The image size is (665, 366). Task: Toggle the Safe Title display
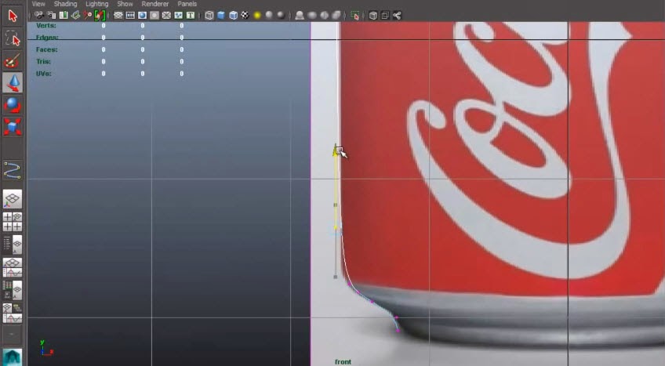[191, 16]
